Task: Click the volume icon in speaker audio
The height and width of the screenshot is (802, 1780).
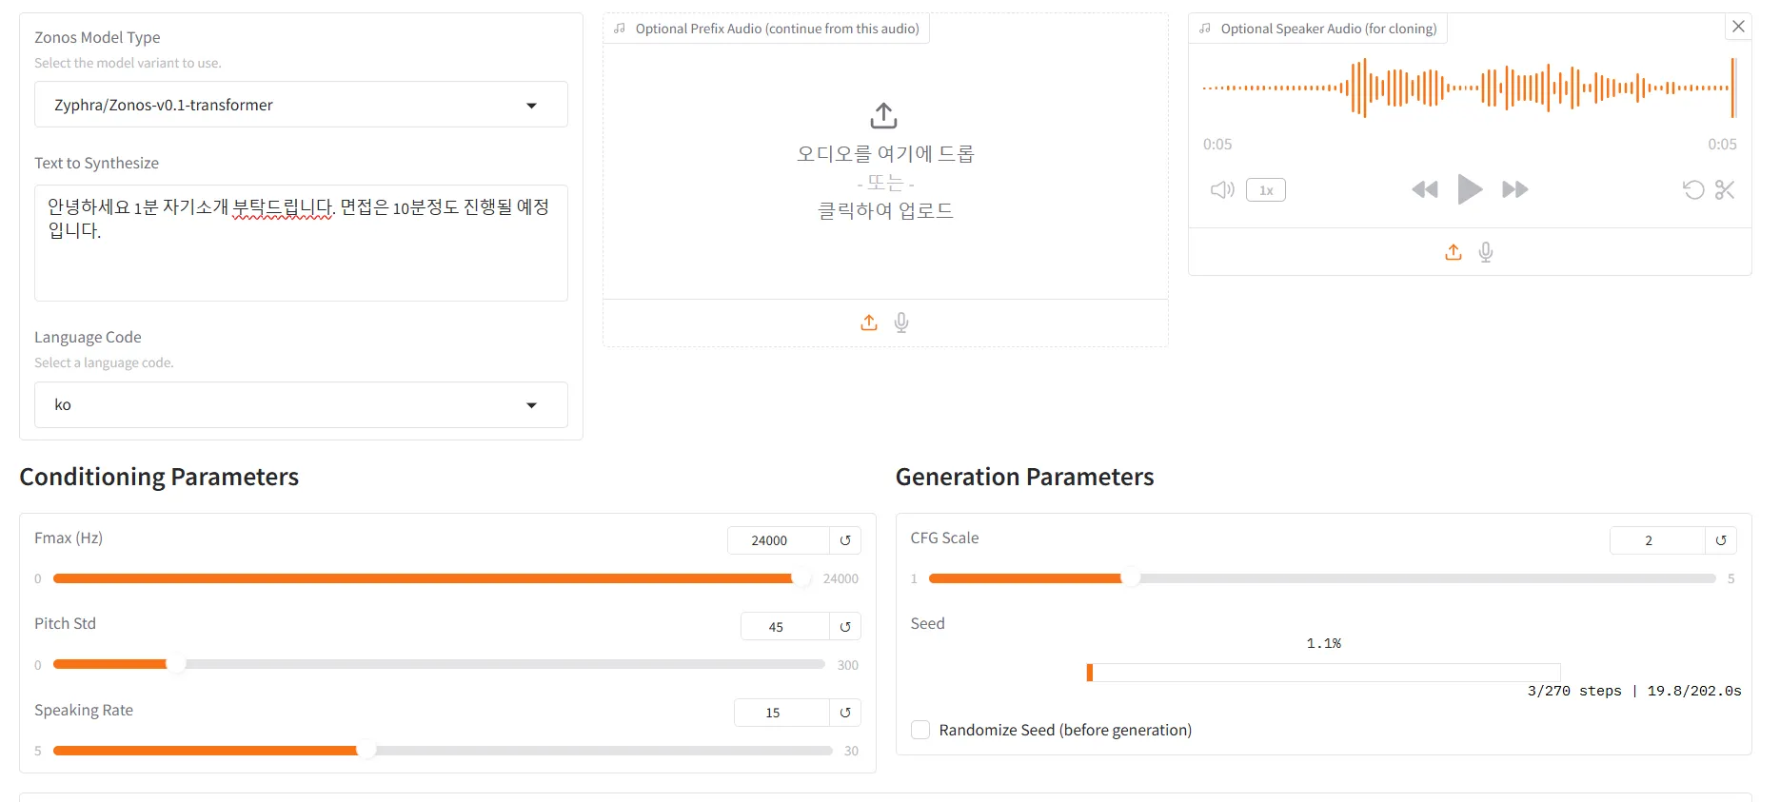Action: click(1222, 189)
